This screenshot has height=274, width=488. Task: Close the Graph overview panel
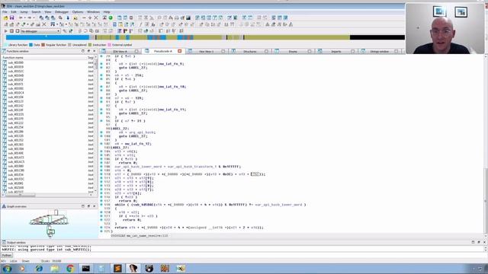pyautogui.click(x=95, y=206)
